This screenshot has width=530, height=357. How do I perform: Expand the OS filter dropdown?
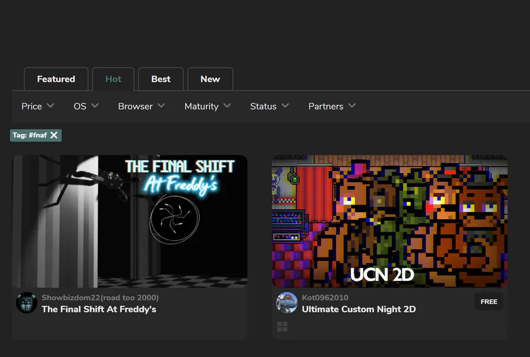(86, 106)
